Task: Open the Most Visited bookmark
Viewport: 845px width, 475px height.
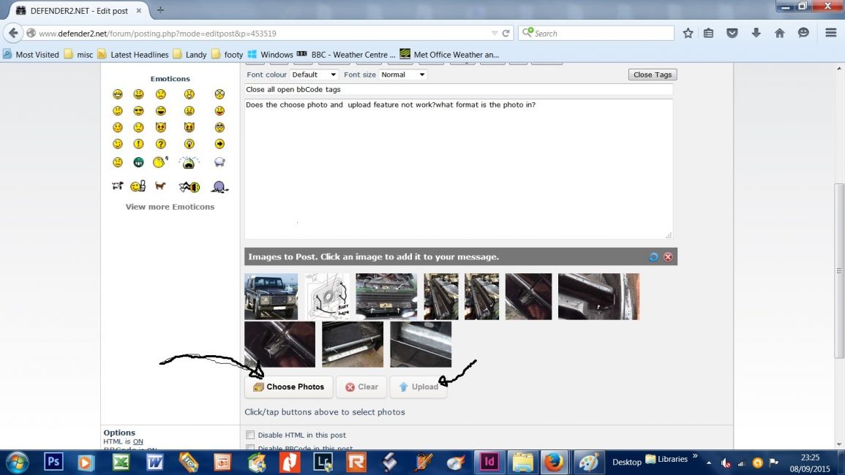Action: coord(31,54)
